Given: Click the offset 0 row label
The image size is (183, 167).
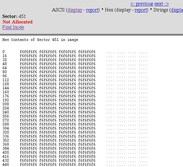Looking at the screenshot, I should 4,52.
